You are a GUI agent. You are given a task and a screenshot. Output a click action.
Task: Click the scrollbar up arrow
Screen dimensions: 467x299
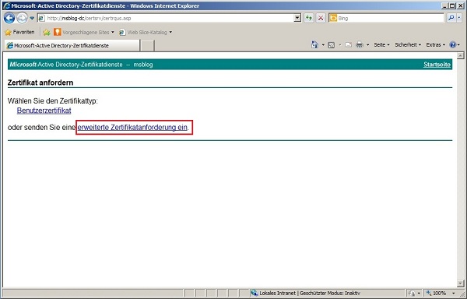coord(460,56)
